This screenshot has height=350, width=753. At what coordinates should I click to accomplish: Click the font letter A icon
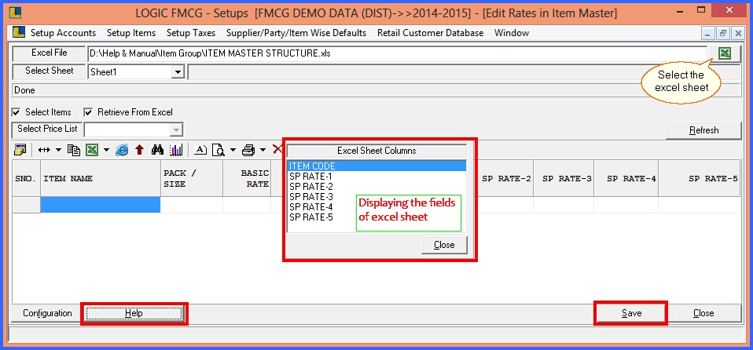200,150
